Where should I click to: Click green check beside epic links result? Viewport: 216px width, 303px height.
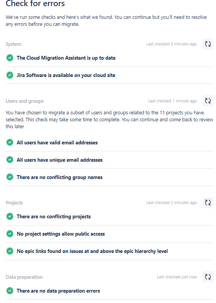[10, 251]
